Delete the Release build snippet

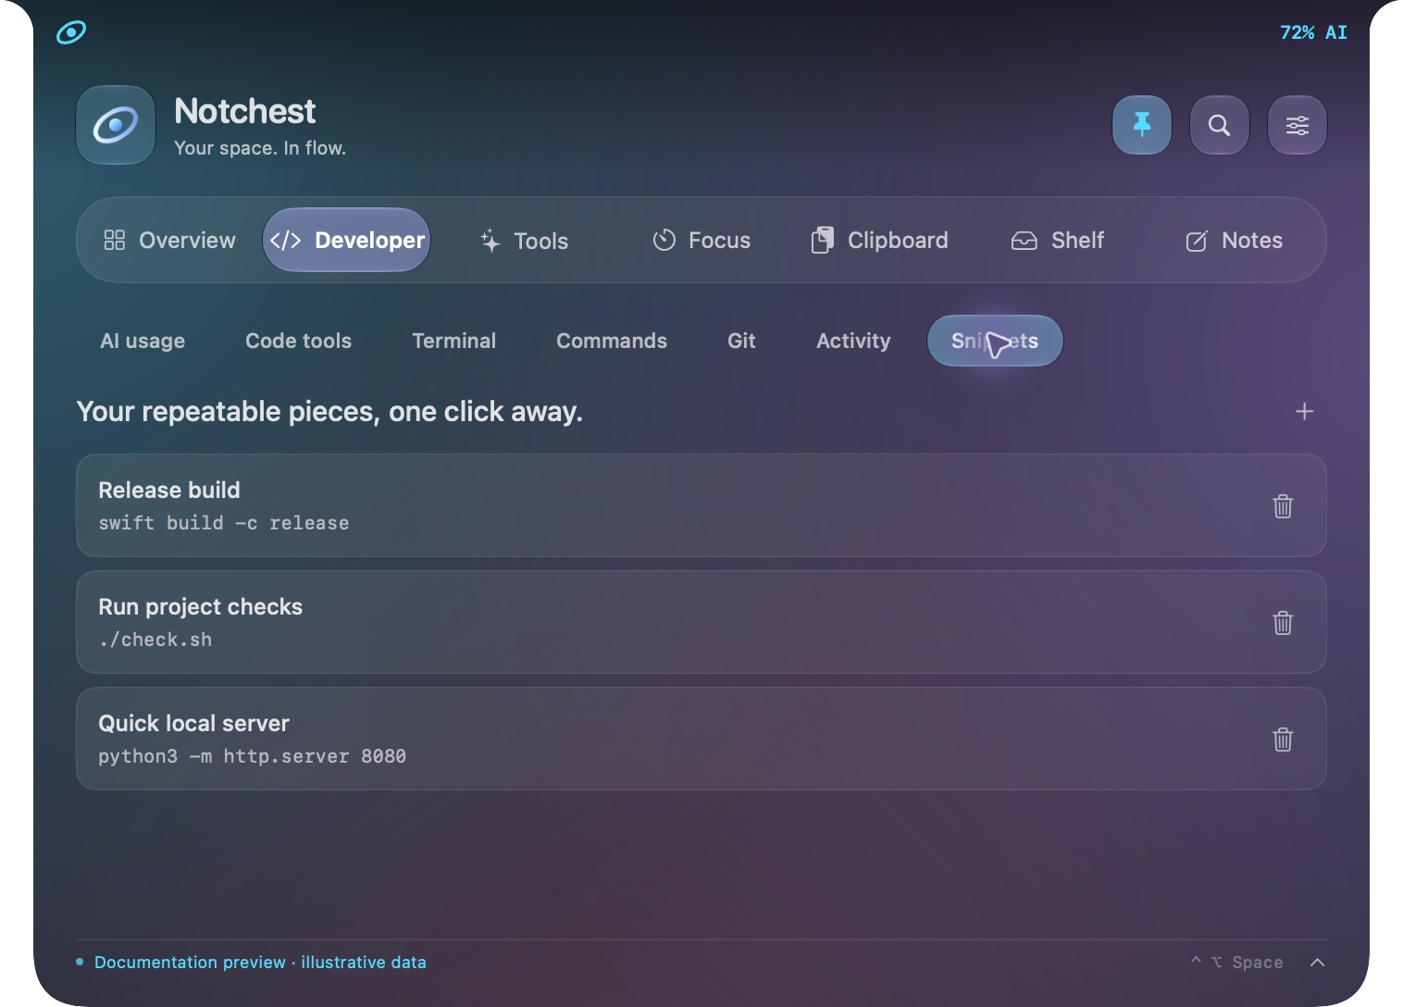click(x=1283, y=506)
